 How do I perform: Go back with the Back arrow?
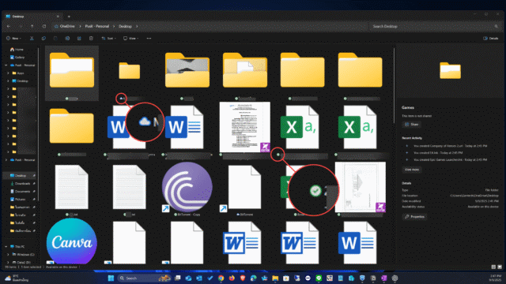coord(9,26)
